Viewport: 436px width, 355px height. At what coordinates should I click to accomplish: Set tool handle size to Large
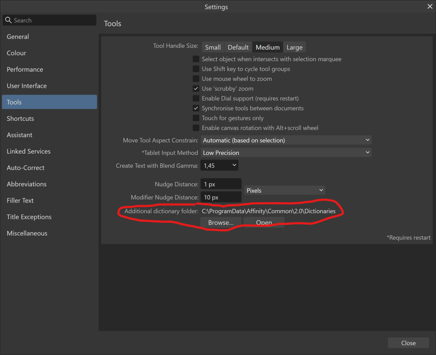294,47
